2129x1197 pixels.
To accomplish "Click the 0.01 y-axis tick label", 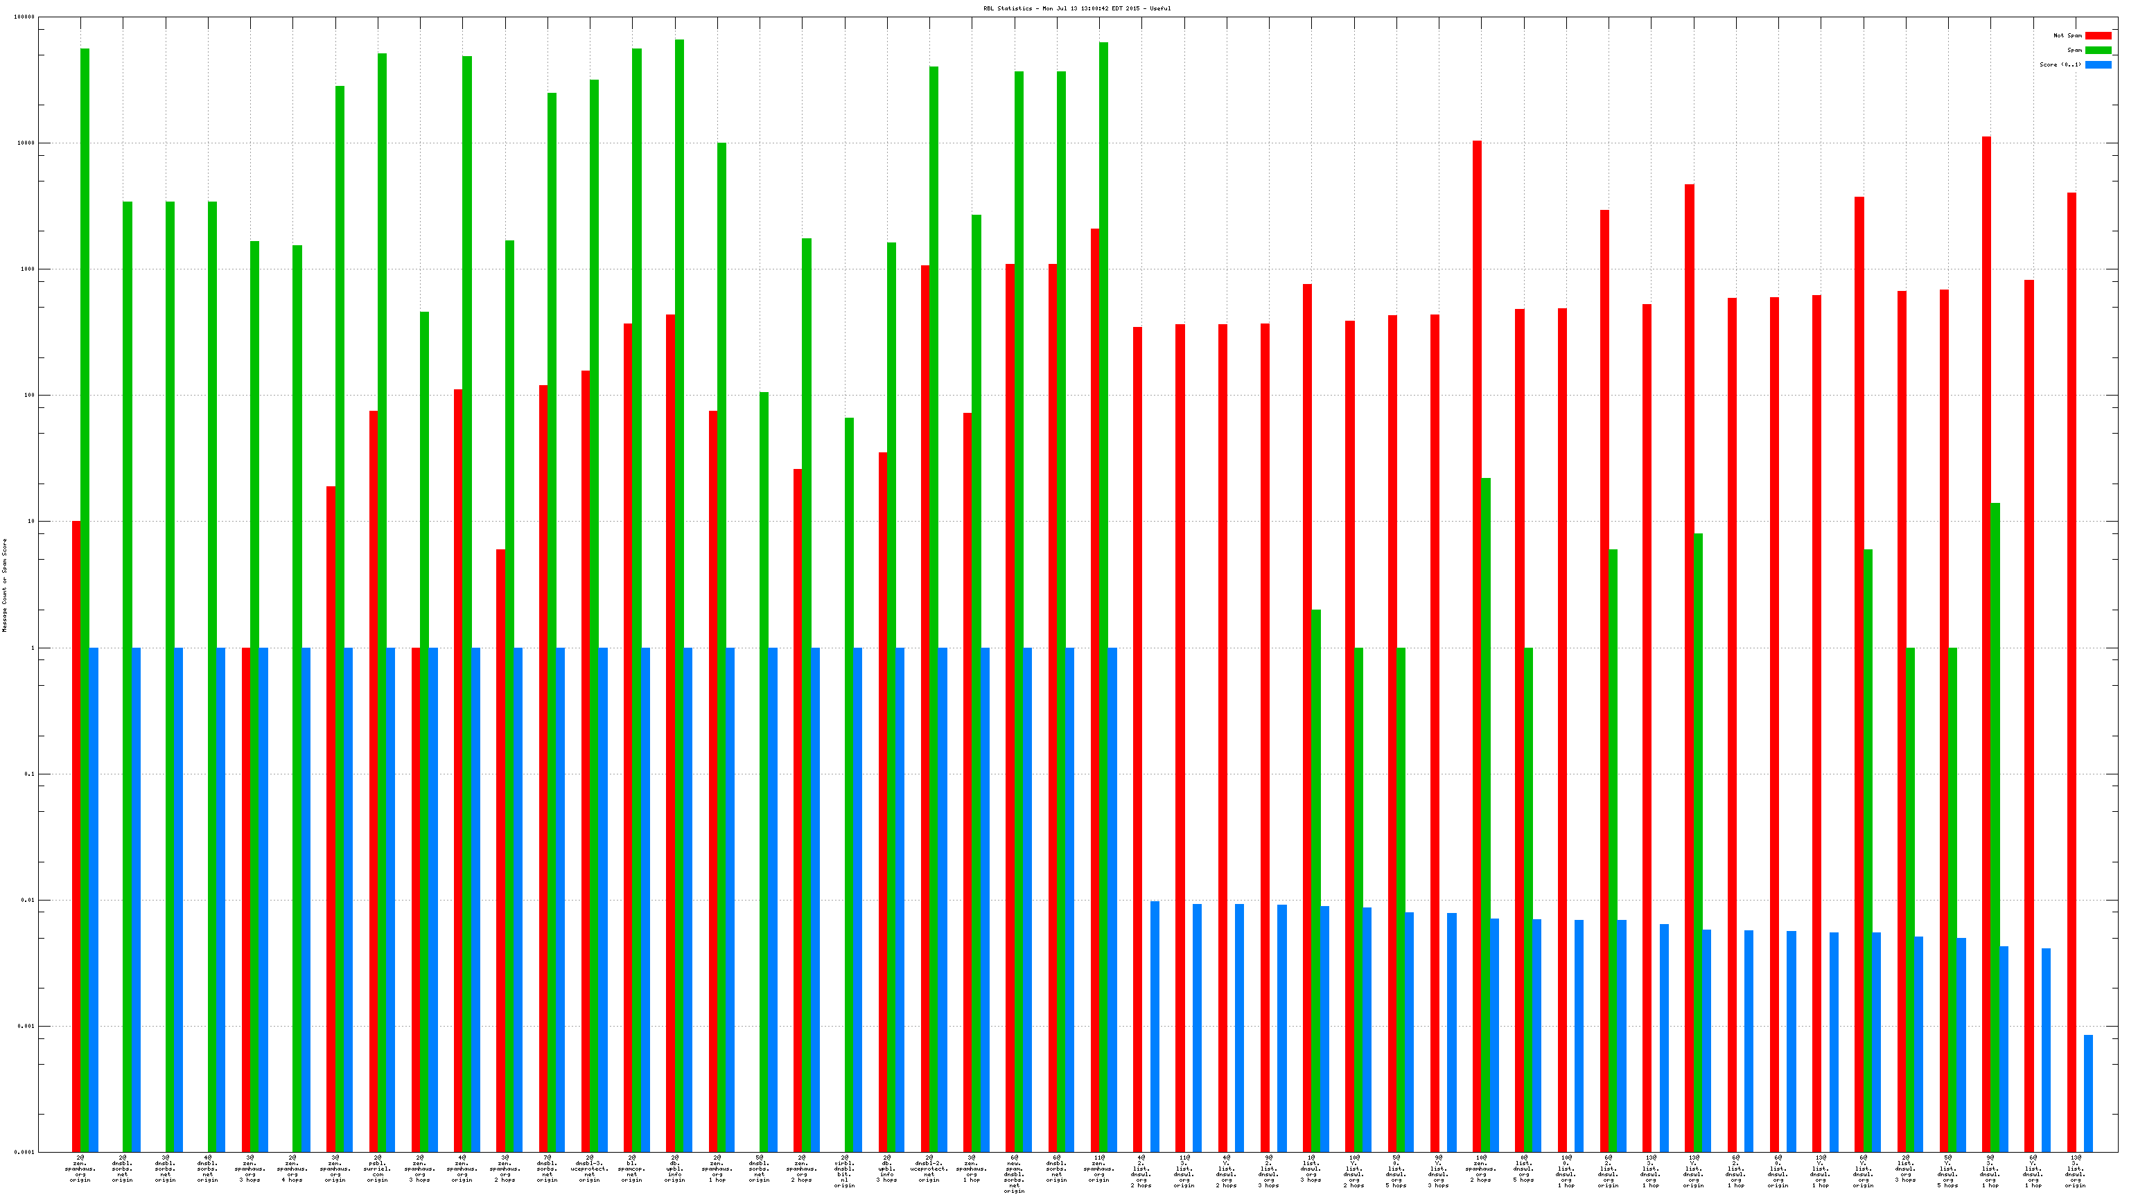I will (27, 900).
